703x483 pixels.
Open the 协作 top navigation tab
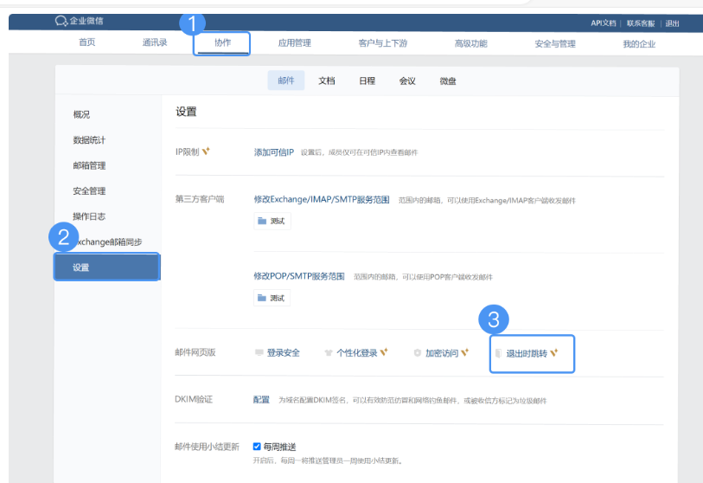tap(222, 43)
